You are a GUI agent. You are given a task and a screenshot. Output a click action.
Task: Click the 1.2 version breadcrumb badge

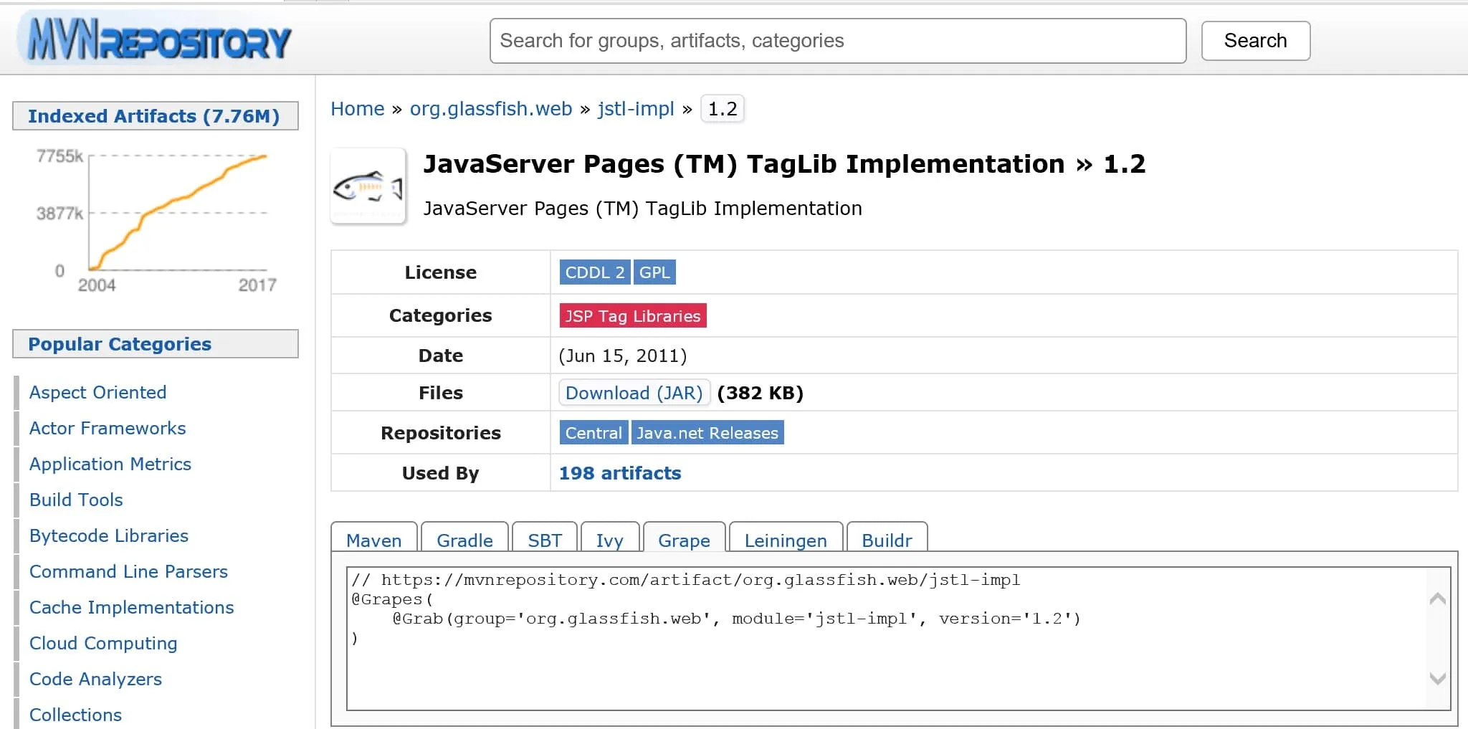[723, 109]
